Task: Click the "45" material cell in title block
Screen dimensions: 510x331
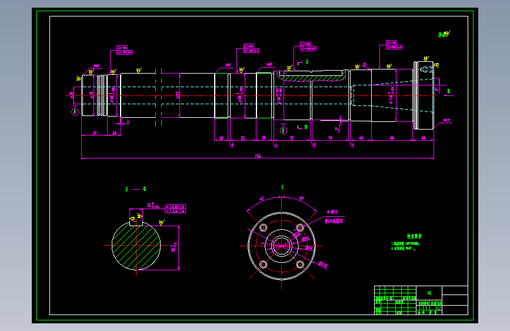Action: (x=429, y=293)
